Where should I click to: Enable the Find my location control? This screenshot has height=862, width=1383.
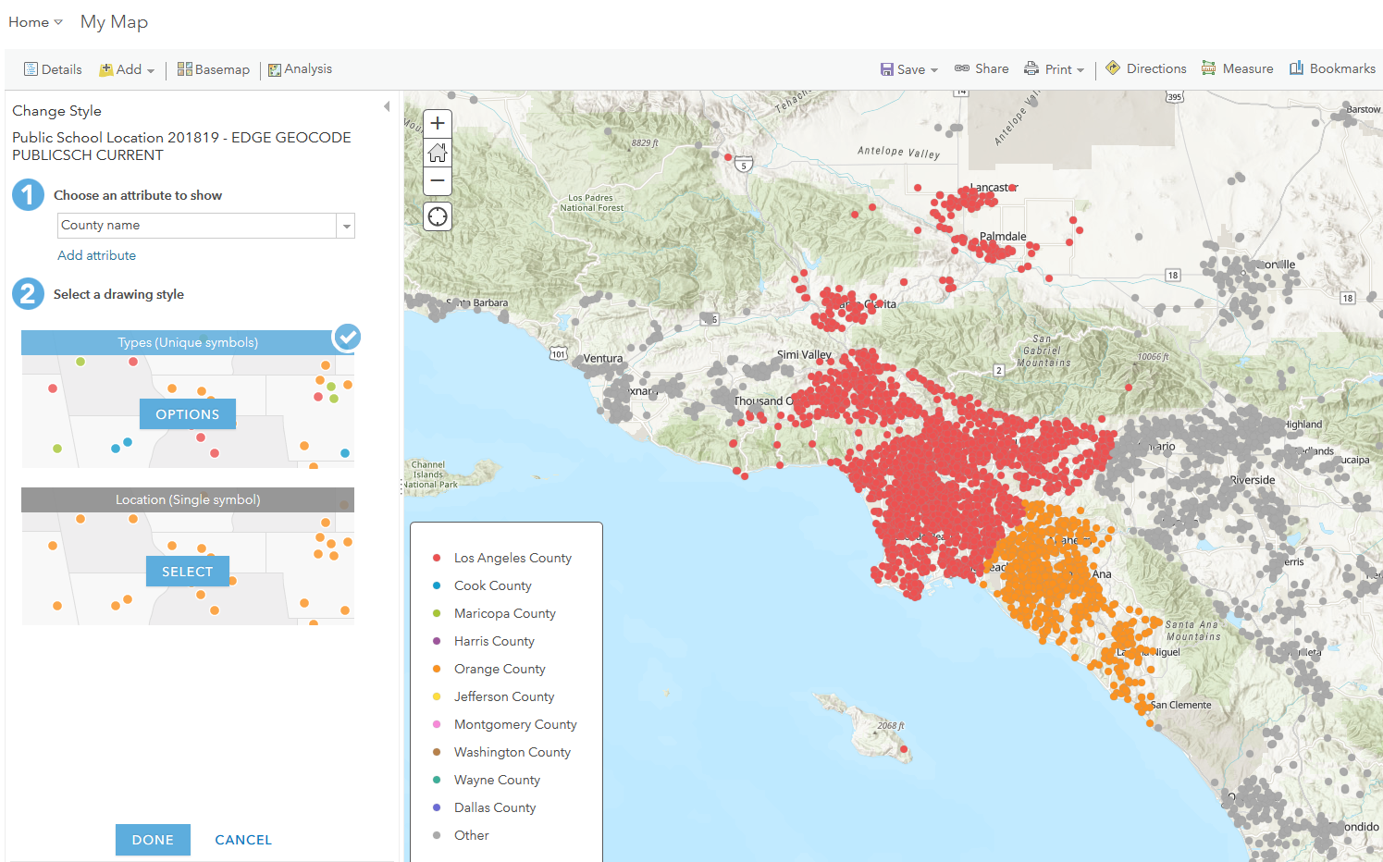(437, 215)
